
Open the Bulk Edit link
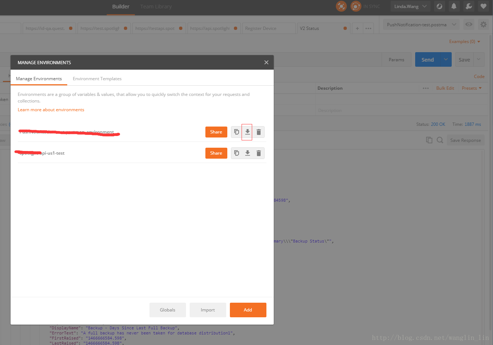[445, 88]
